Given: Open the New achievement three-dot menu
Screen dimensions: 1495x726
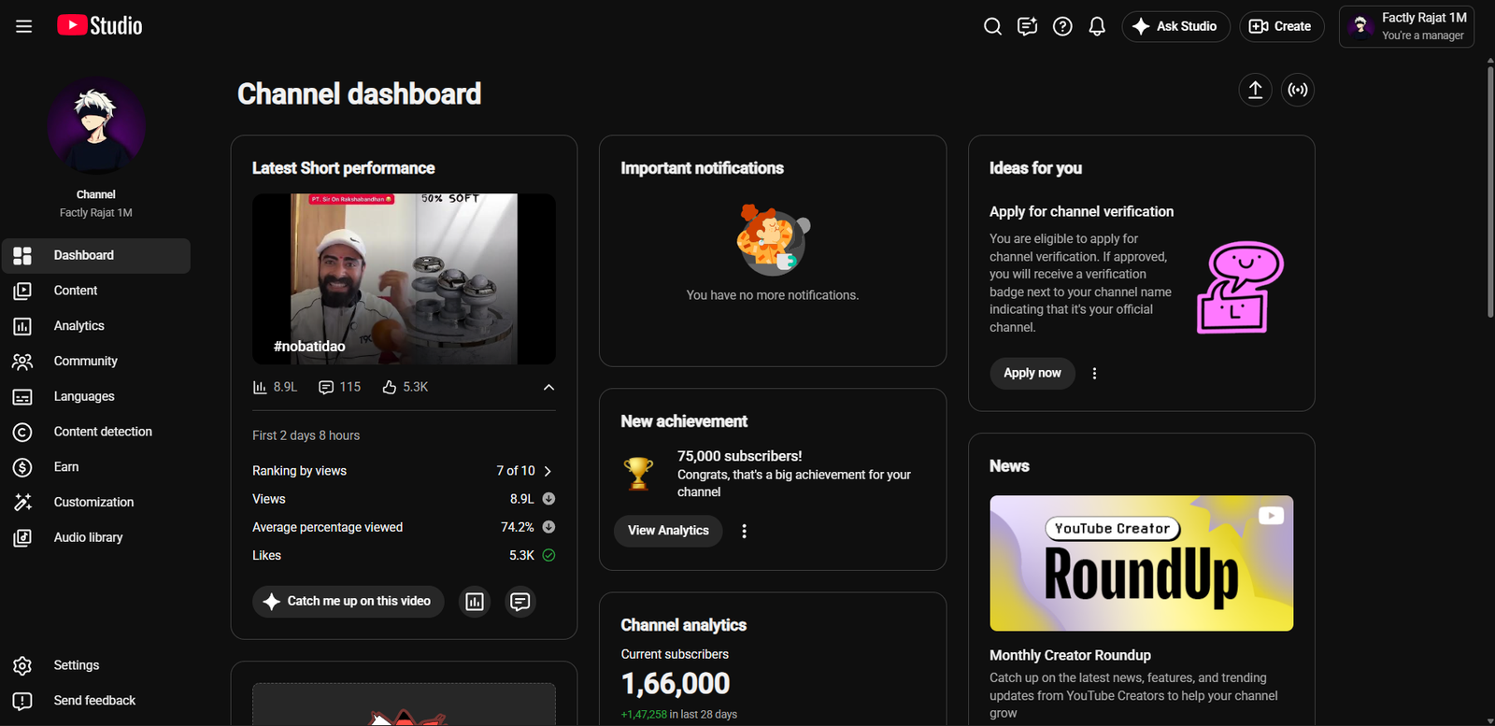Looking at the screenshot, I should coord(744,531).
